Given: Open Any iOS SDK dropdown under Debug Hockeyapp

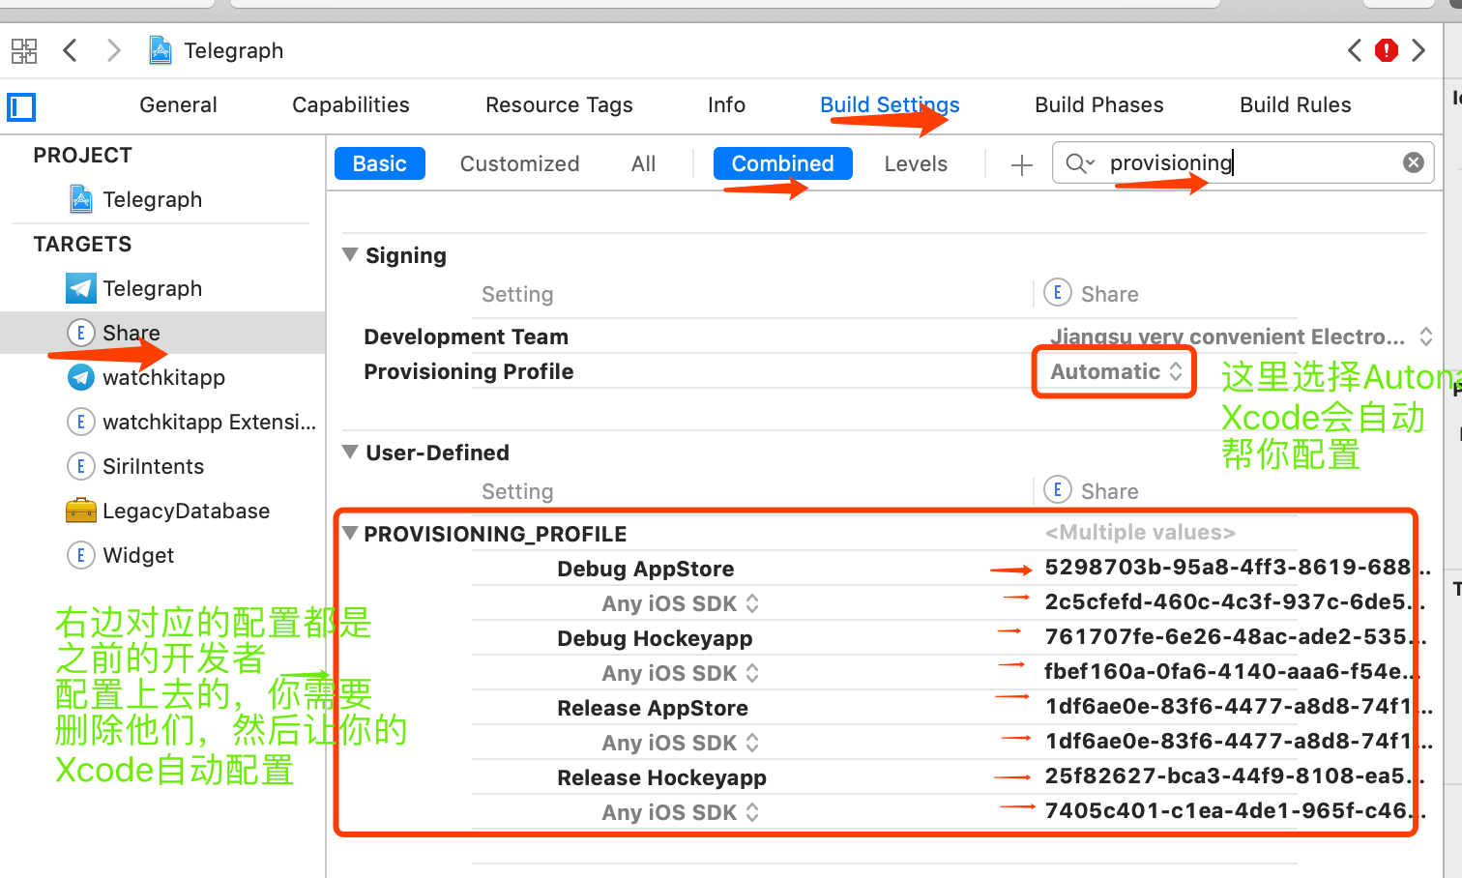Looking at the screenshot, I should pyautogui.click(x=681, y=673).
